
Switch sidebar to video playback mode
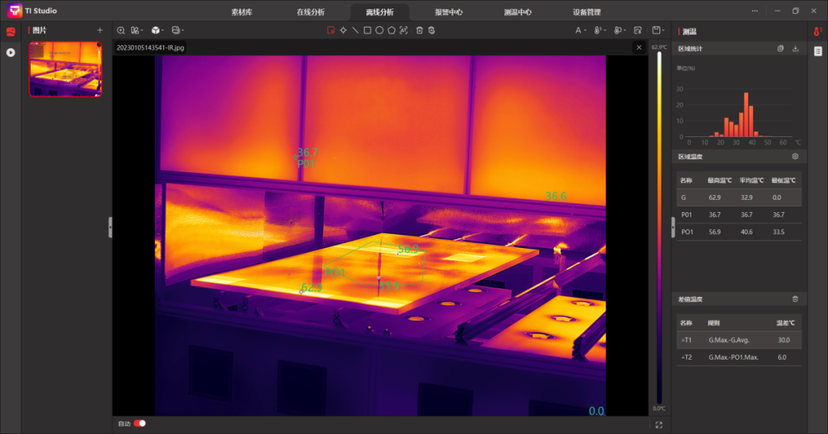[11, 52]
